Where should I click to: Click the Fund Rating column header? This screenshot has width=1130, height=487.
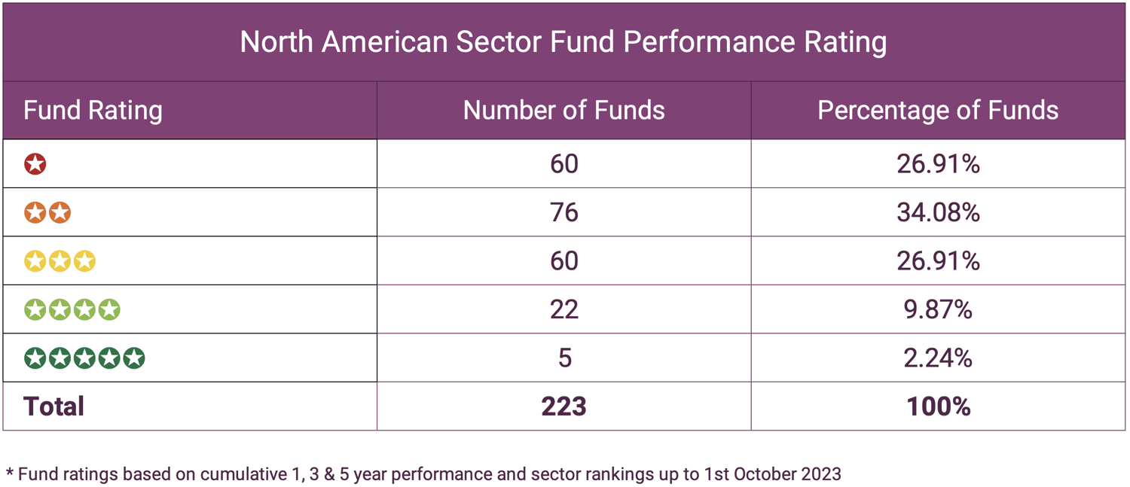coord(93,111)
